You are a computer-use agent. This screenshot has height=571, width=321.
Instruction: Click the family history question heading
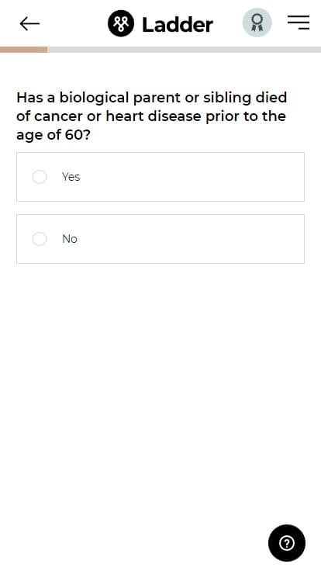pos(152,116)
